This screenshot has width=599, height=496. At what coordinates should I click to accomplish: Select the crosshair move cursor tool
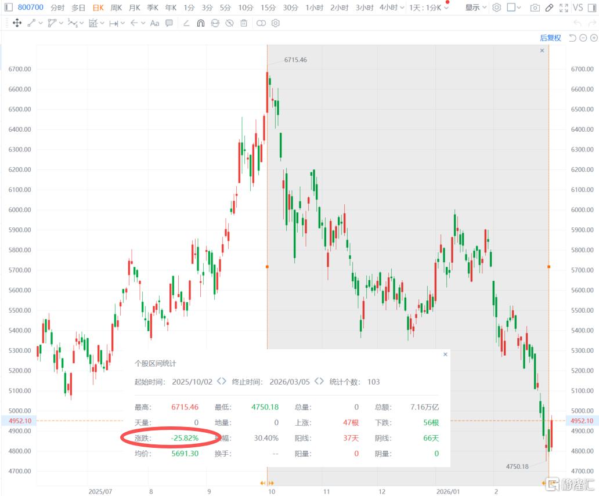(17, 23)
